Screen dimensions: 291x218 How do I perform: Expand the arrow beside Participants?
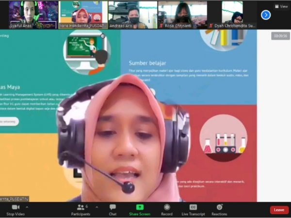tap(97, 207)
